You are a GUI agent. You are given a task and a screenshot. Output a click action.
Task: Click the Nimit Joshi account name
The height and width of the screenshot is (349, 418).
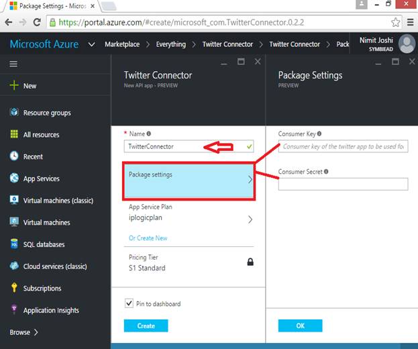(x=376, y=40)
